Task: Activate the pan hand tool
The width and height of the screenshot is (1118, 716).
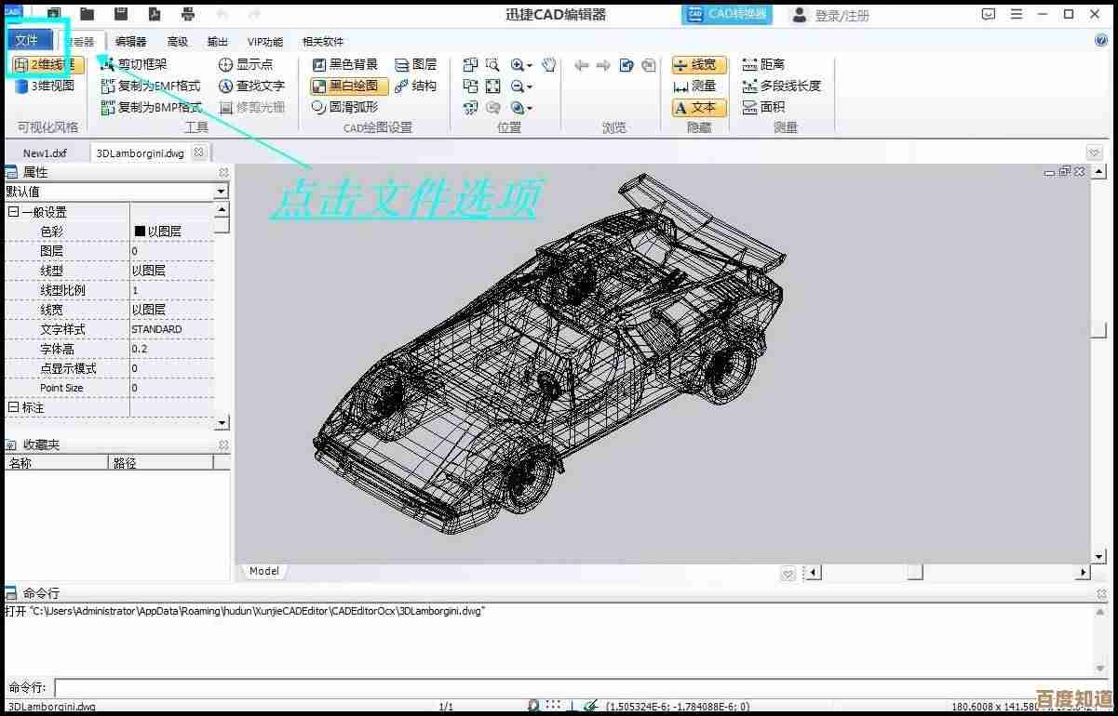Action: coord(549,64)
